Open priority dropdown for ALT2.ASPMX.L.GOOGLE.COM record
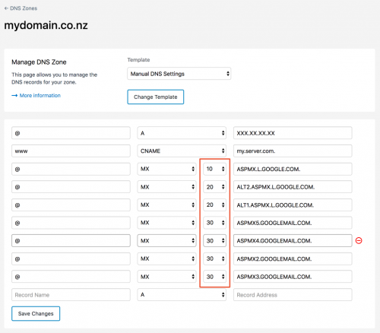Screen dimensions: 380x333 pyautogui.click(x=214, y=187)
